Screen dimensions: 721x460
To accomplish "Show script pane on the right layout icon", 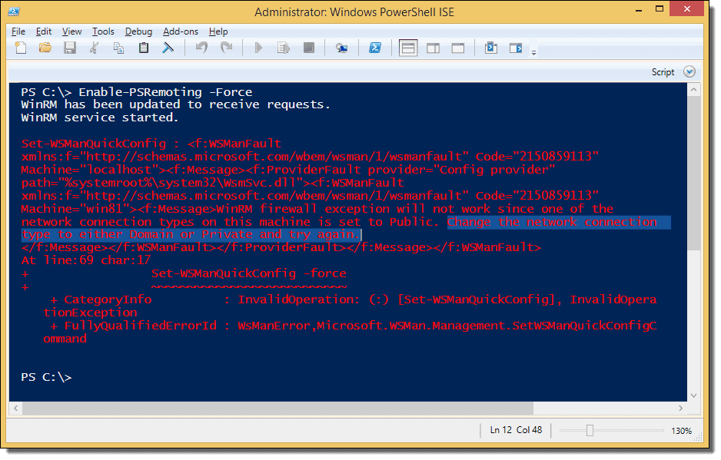I will coord(434,48).
